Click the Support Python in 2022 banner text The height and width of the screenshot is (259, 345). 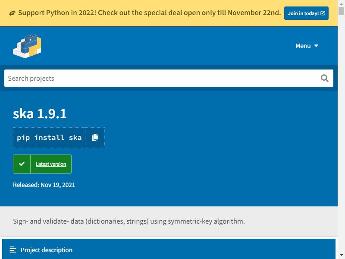tap(149, 13)
